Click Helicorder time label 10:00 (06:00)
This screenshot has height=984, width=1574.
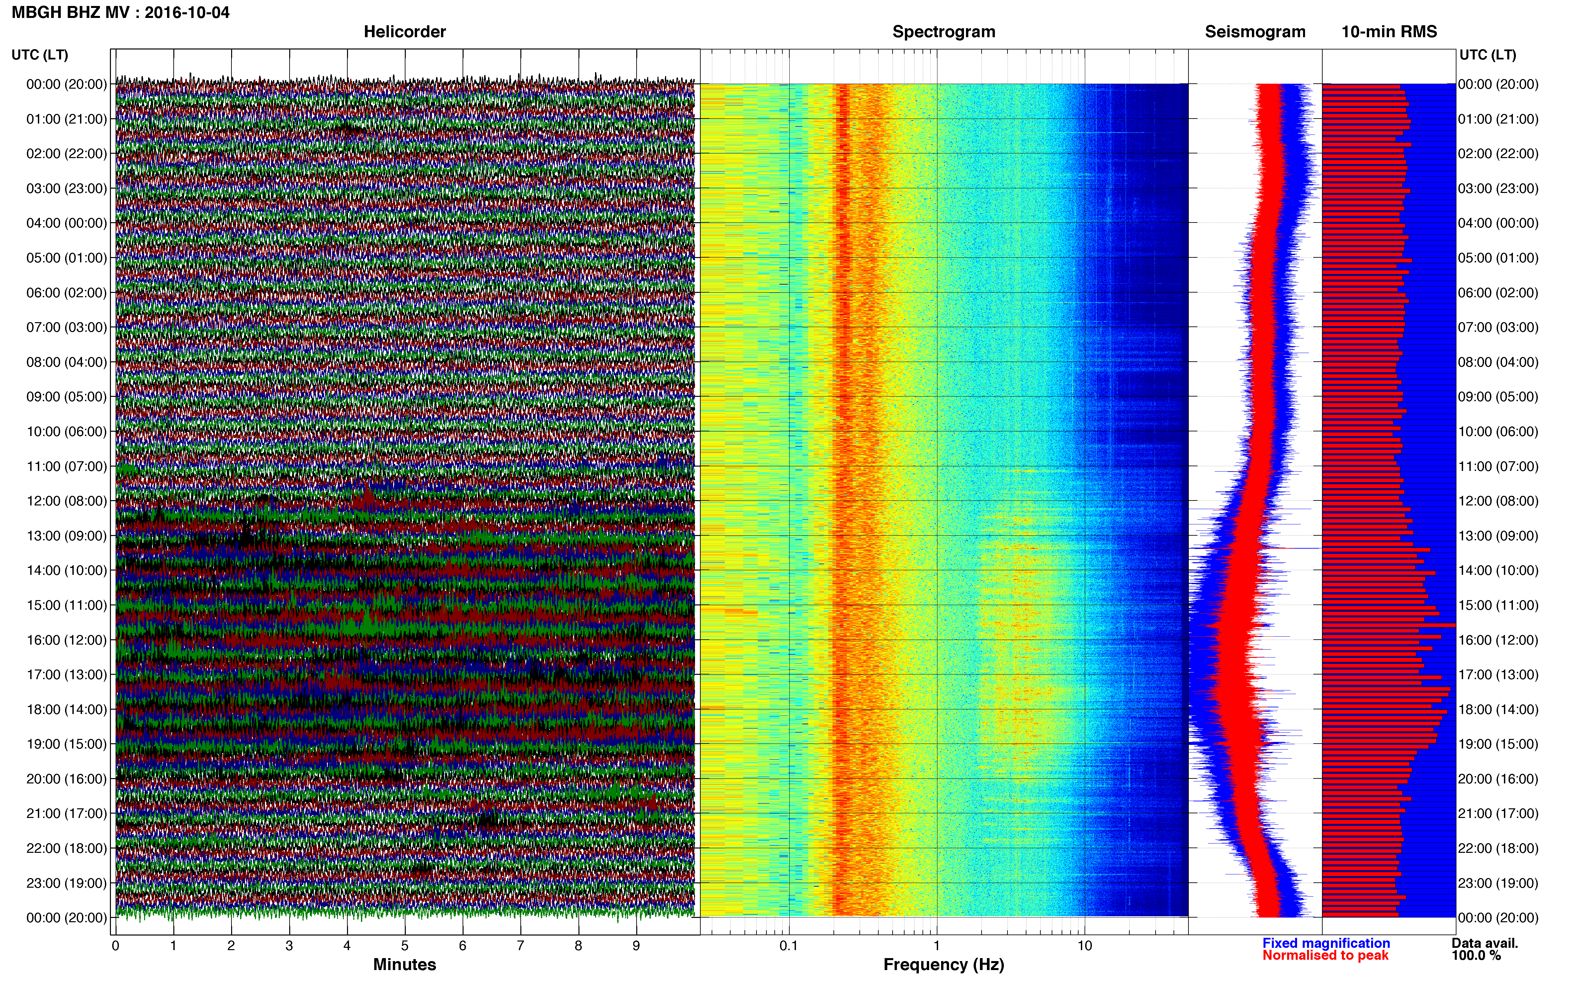tap(66, 431)
